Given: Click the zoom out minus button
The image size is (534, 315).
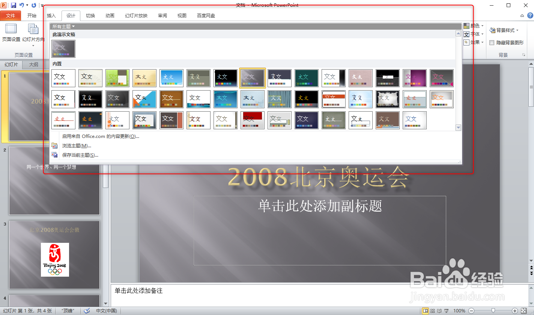Looking at the screenshot, I should tap(471, 311).
